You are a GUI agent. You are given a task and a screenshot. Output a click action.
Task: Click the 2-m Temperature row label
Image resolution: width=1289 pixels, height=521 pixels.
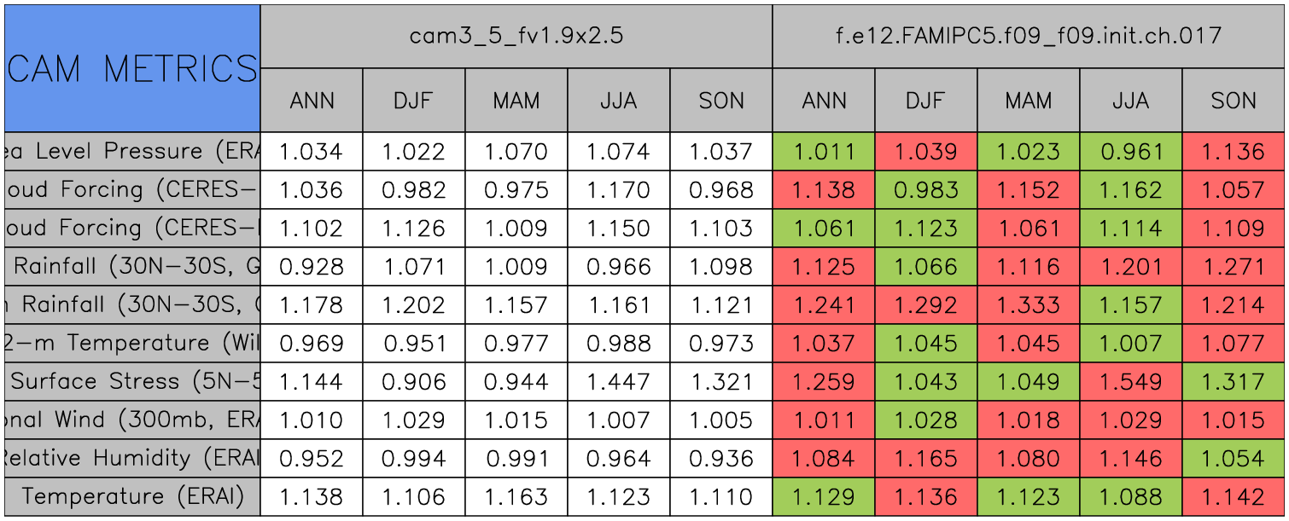point(132,343)
